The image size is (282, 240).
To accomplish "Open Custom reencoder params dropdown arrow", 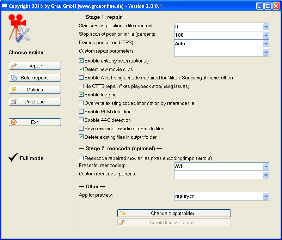I will point(266,175).
